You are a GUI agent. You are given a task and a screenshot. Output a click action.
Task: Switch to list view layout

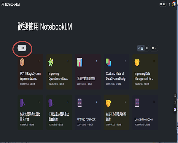(x=147, y=48)
